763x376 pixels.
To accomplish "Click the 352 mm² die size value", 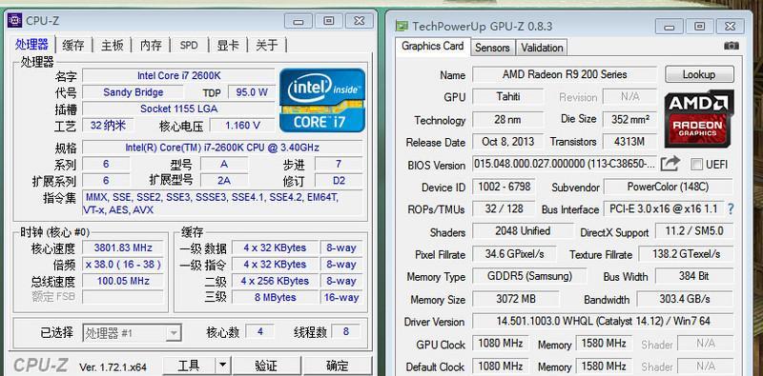I will 629,119.
